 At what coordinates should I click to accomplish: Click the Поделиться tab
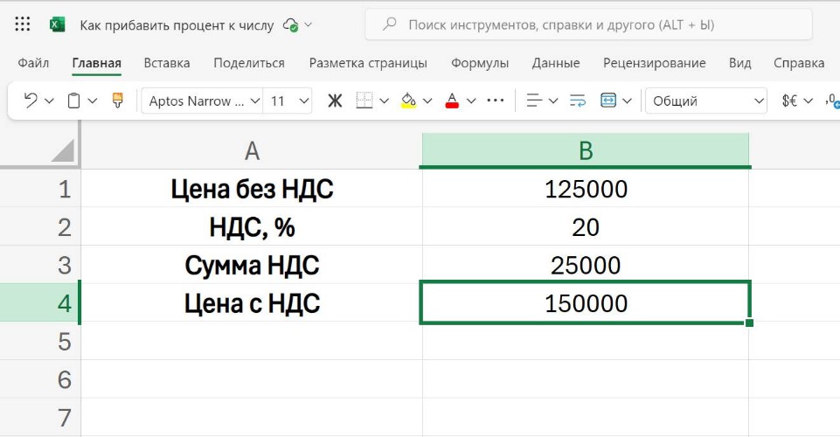249,63
